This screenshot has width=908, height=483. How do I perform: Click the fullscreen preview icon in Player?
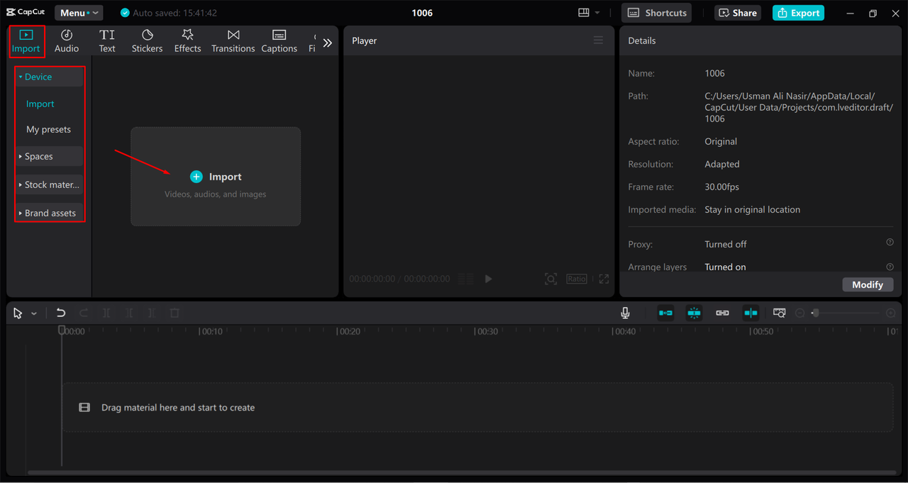click(604, 279)
